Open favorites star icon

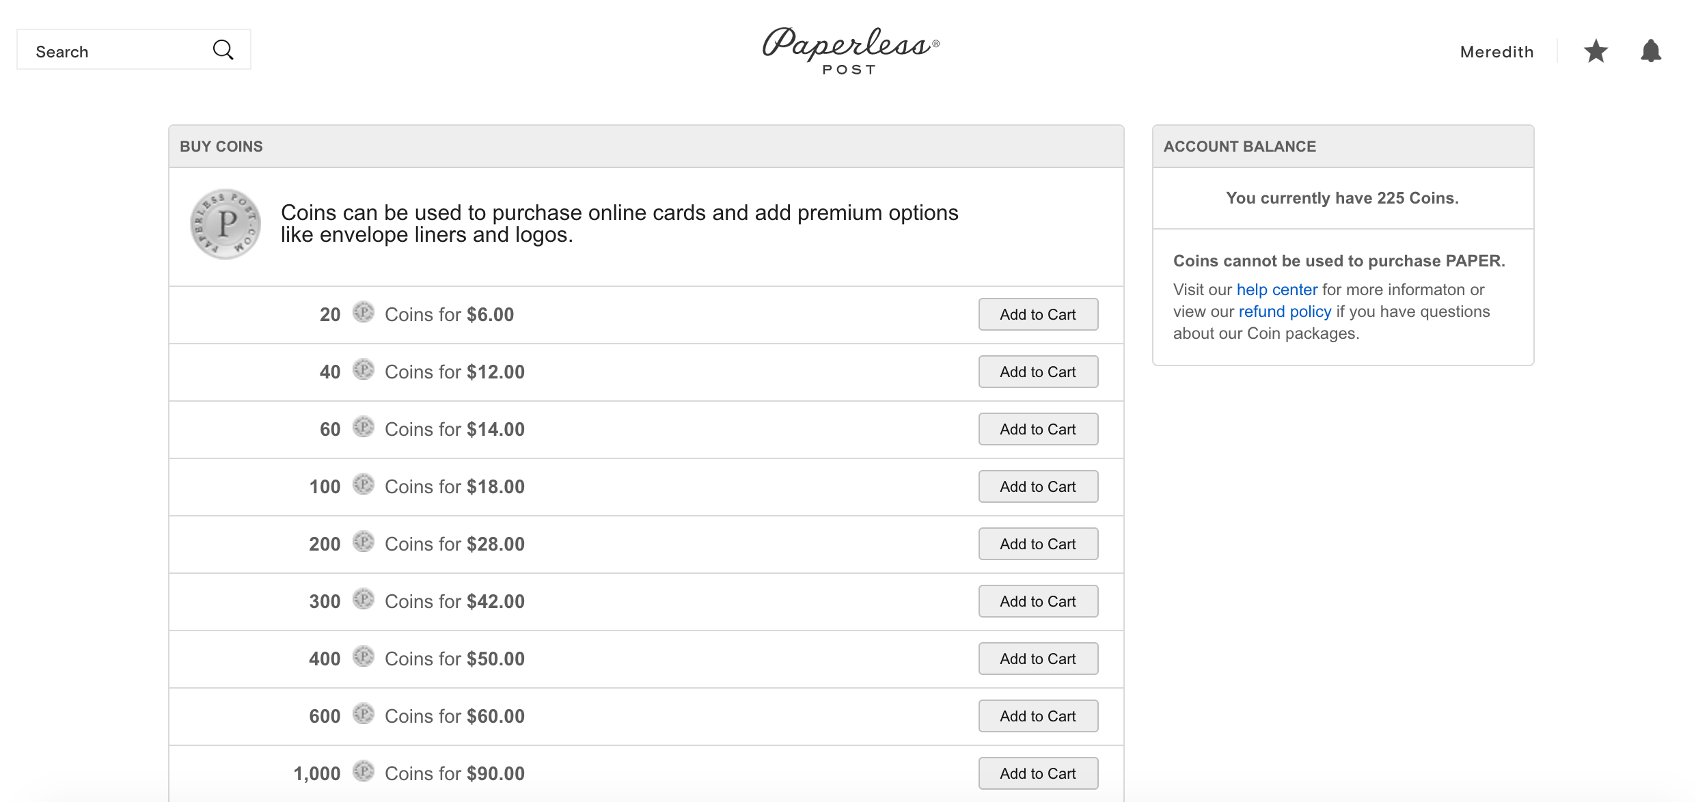coord(1596,51)
